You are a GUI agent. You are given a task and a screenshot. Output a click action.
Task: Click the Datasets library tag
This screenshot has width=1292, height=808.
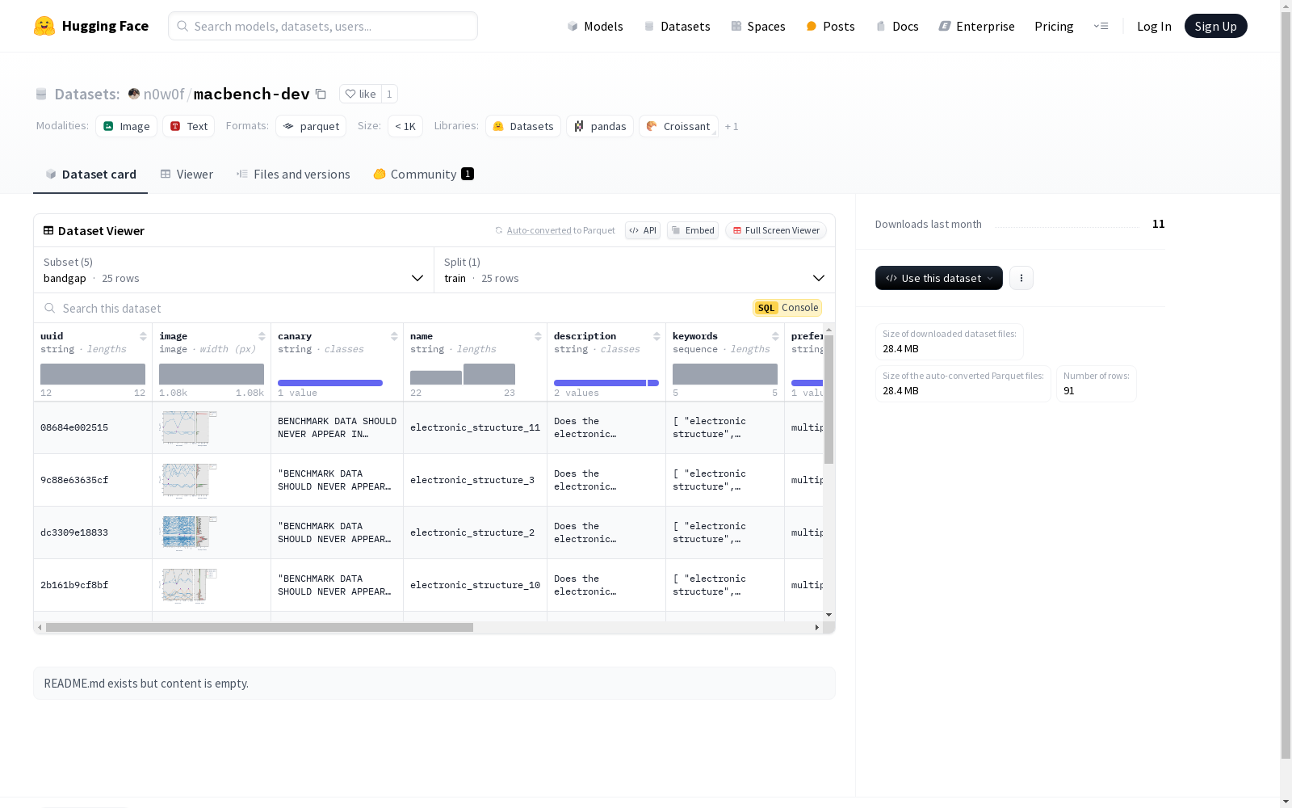point(523,126)
